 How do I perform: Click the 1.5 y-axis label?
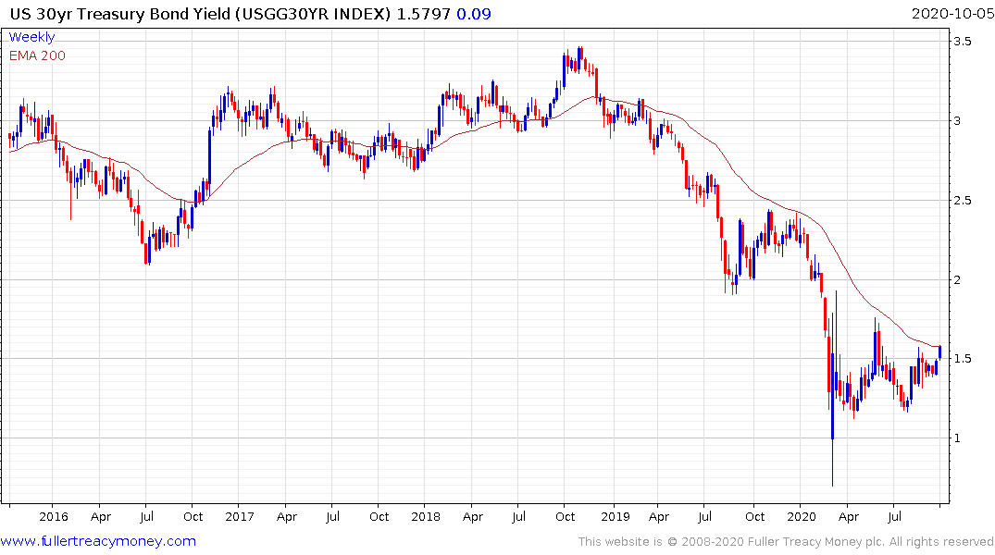(x=963, y=359)
